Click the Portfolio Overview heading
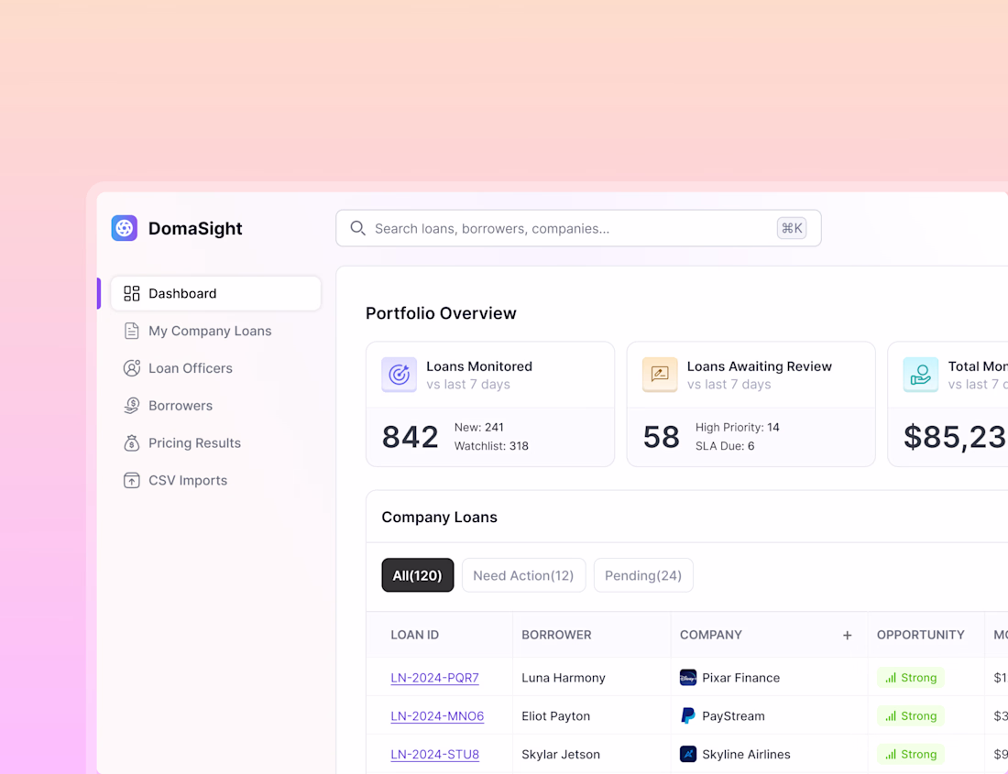The image size is (1008, 774). click(x=441, y=313)
